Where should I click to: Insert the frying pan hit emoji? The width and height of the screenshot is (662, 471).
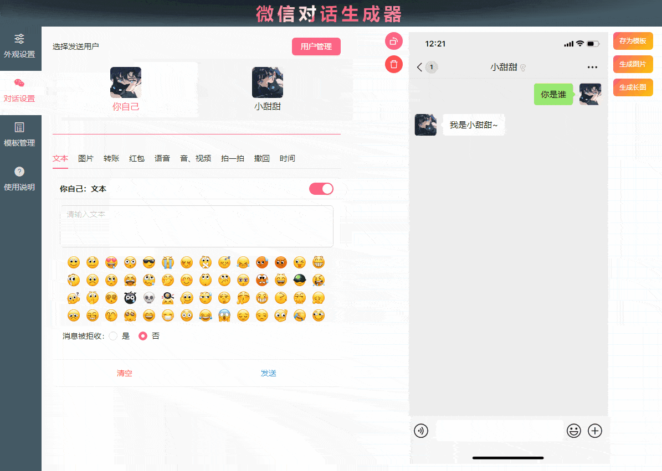coord(168,298)
